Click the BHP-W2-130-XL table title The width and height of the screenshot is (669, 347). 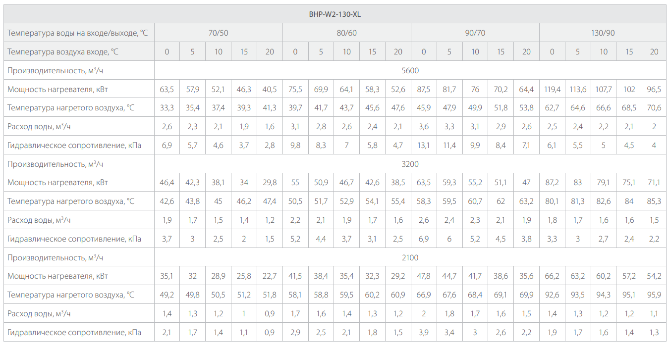334,14
